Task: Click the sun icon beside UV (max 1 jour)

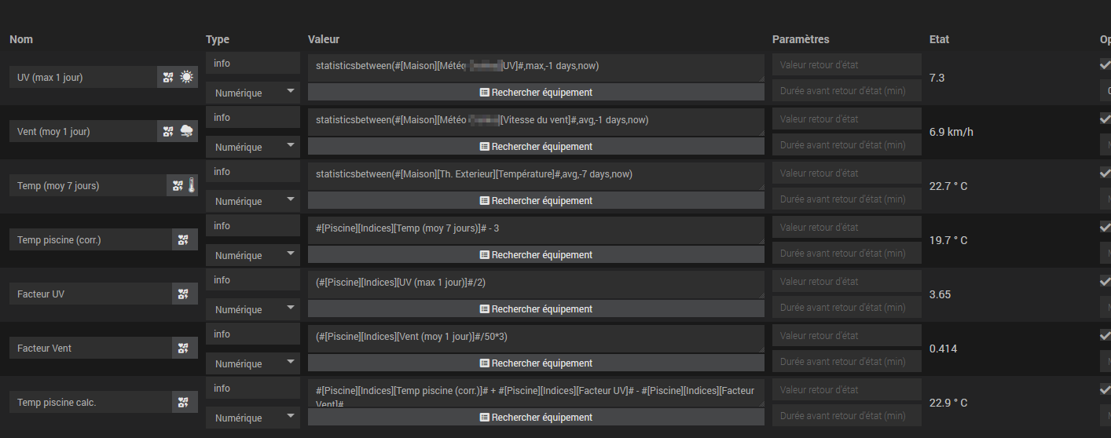Action: point(187,77)
